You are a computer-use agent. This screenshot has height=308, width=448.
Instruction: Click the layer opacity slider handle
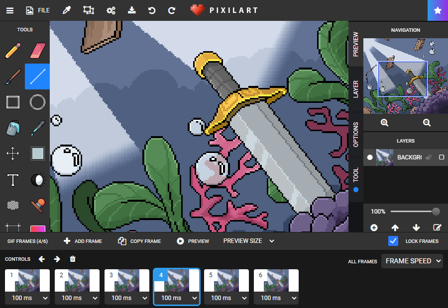(x=436, y=212)
